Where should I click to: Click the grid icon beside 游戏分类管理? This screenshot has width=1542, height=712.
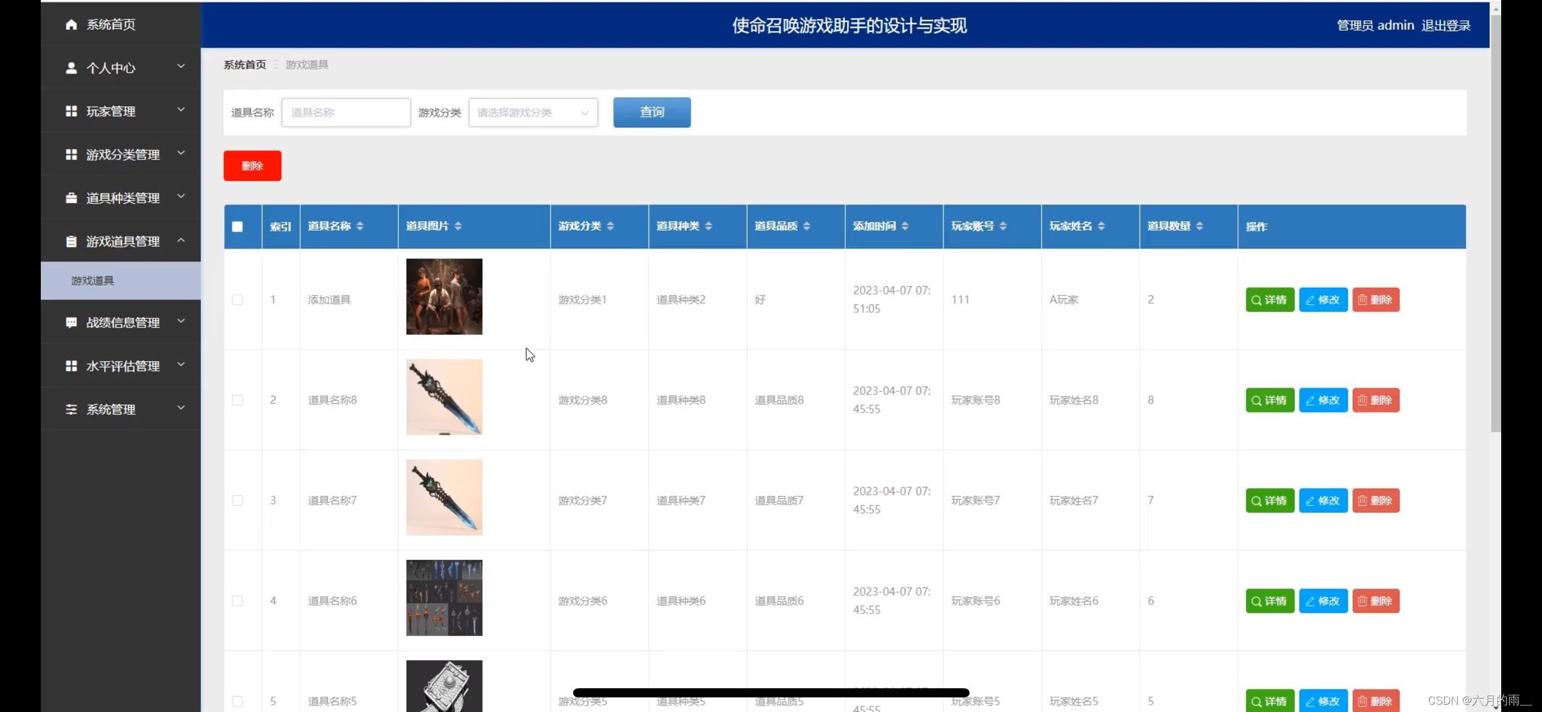coord(71,155)
